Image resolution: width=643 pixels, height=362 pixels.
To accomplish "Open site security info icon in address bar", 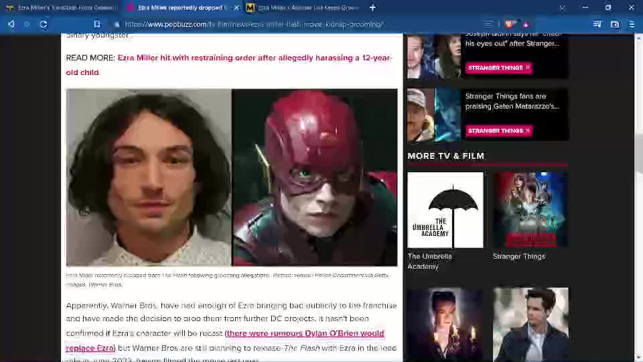I will (x=117, y=25).
